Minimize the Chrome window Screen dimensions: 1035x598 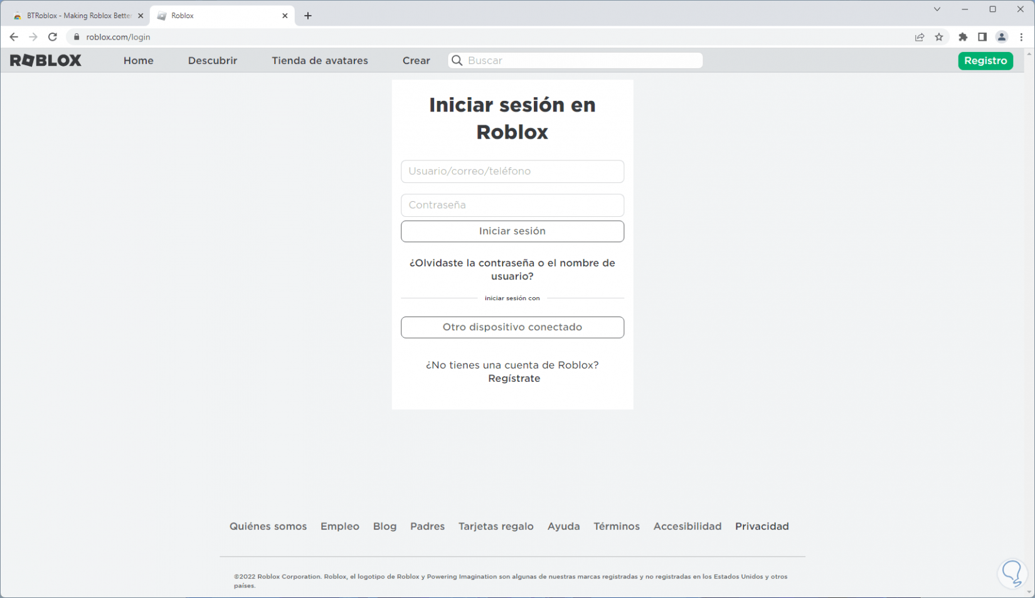[x=965, y=9]
